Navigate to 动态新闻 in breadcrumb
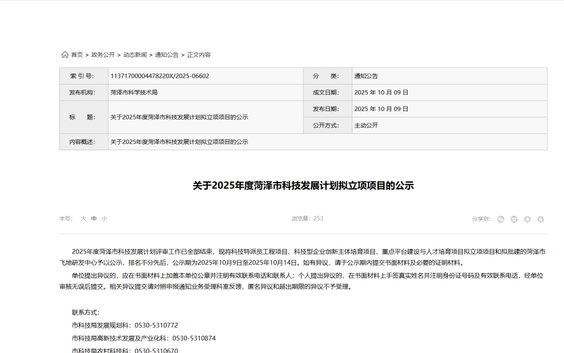This screenshot has width=564, height=353. [x=135, y=55]
